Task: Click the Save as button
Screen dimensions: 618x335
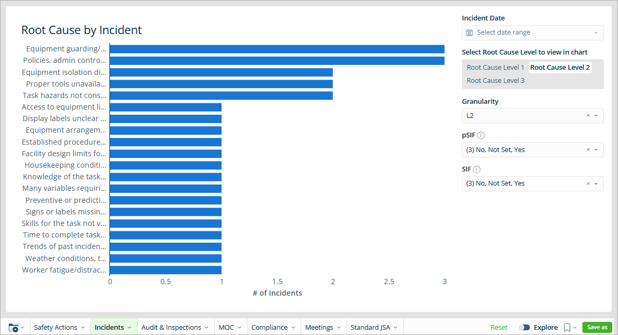Action: 597,327
